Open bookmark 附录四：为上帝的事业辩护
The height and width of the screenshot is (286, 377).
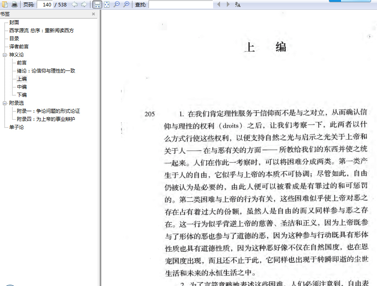[x=46, y=119]
